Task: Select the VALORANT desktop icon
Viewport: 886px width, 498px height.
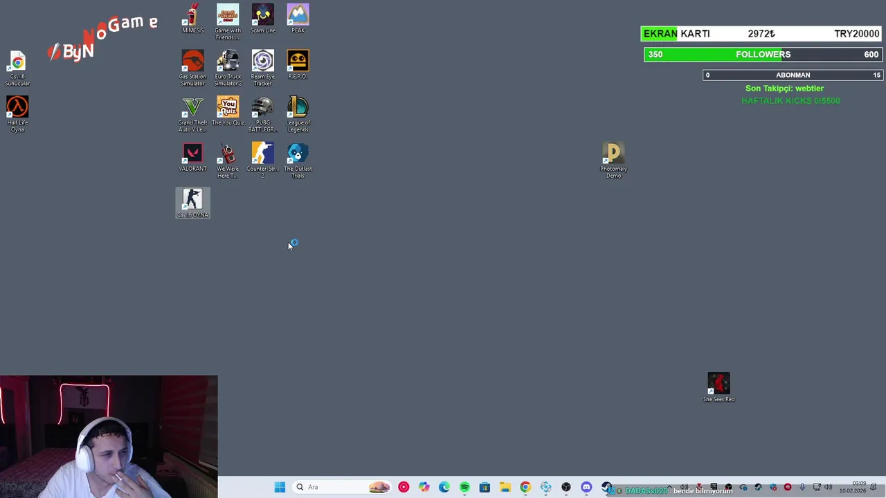Action: tap(192, 158)
